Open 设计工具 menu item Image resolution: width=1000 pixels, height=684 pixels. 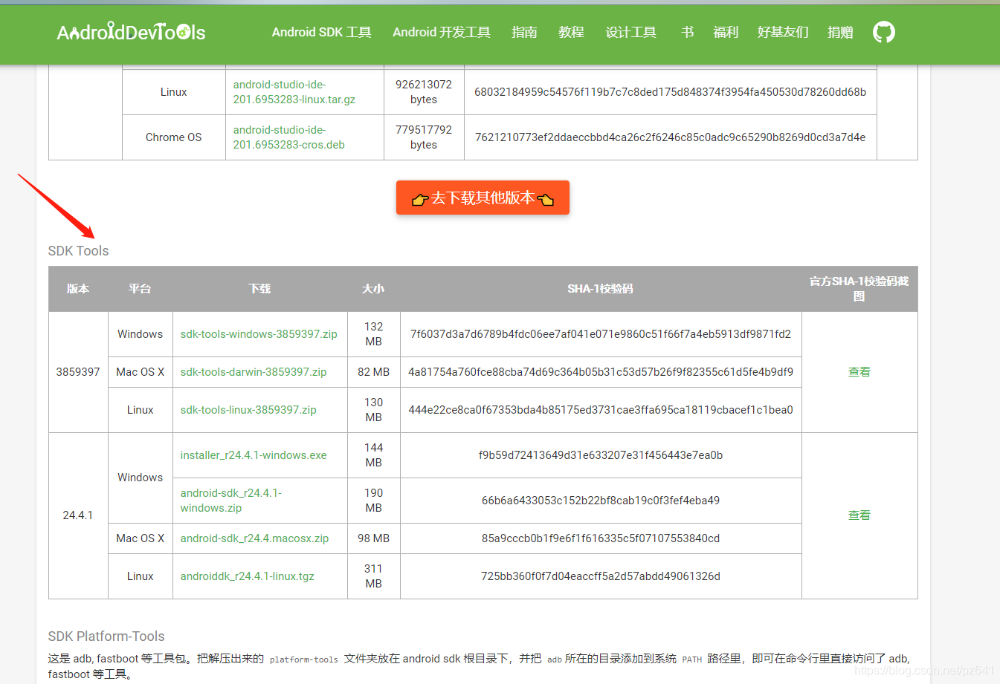pyautogui.click(x=630, y=32)
